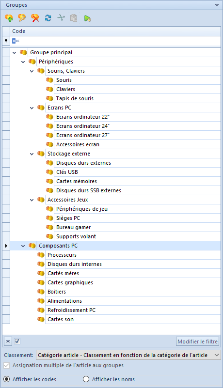
Task: Select the Afficher les noms radio button
Action: (86, 379)
